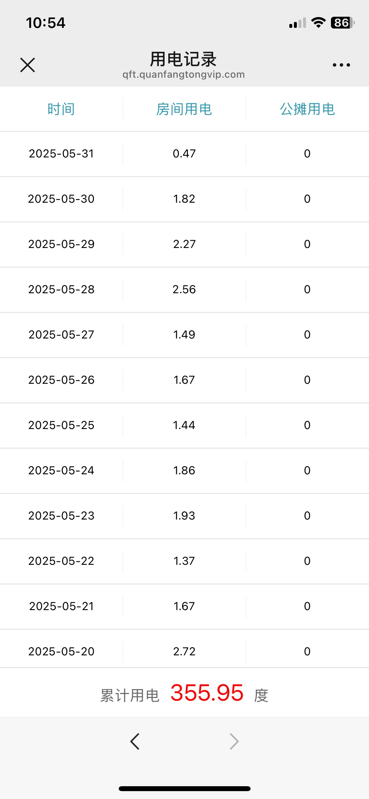Tap the battery indicator showing 86

(x=342, y=23)
